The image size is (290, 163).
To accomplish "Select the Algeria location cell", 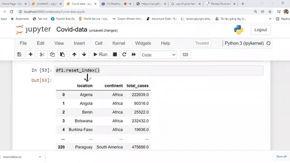I will coord(86,95).
